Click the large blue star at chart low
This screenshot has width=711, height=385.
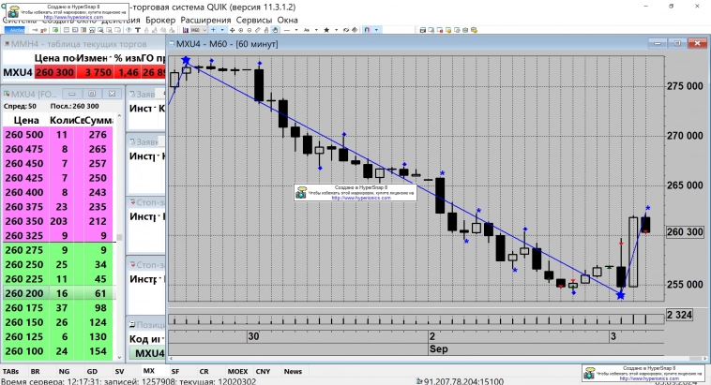point(620,295)
